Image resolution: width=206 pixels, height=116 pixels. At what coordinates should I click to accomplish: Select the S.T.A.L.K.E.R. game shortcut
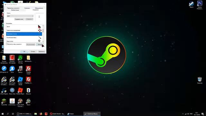pos(20,103)
